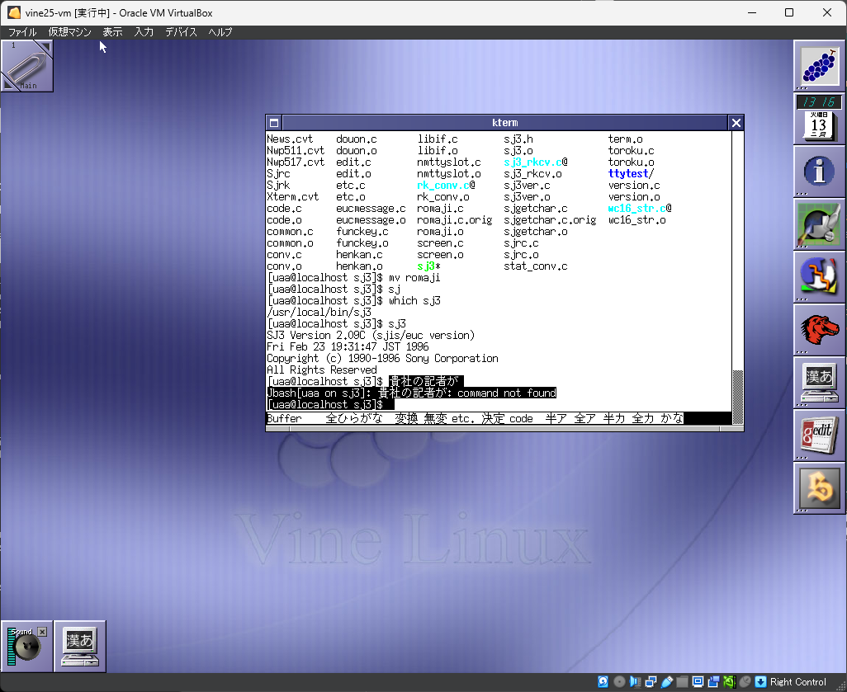Image resolution: width=847 pixels, height=692 pixels.
Task: Click the paperclip Main pager icon
Action: pos(26,65)
